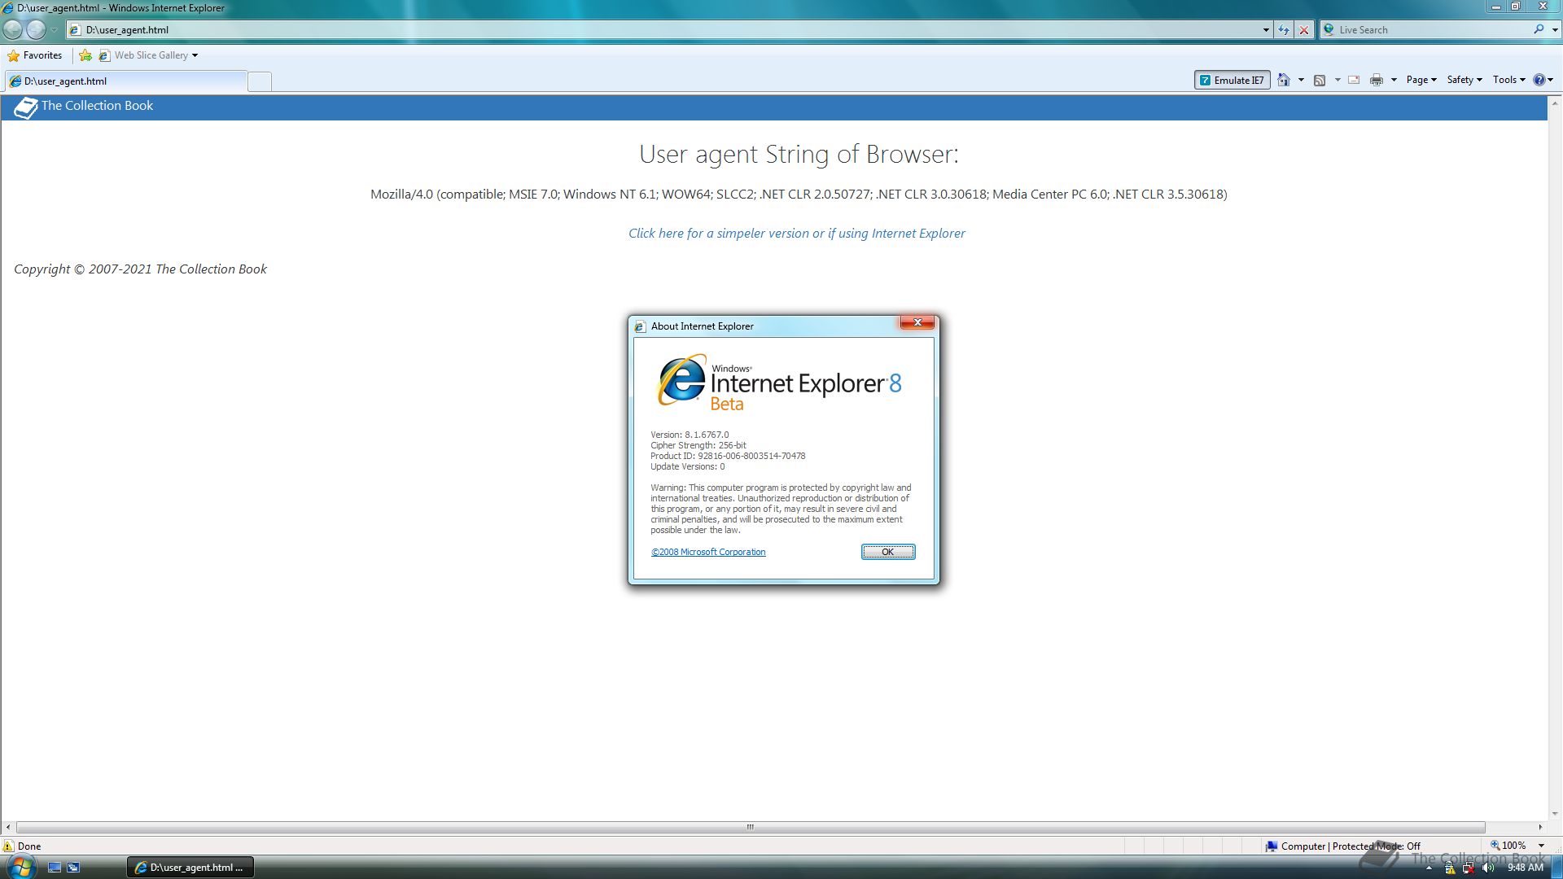This screenshot has height=879, width=1563.
Task: Click the IE icon in window title bar
Action: click(x=8, y=8)
